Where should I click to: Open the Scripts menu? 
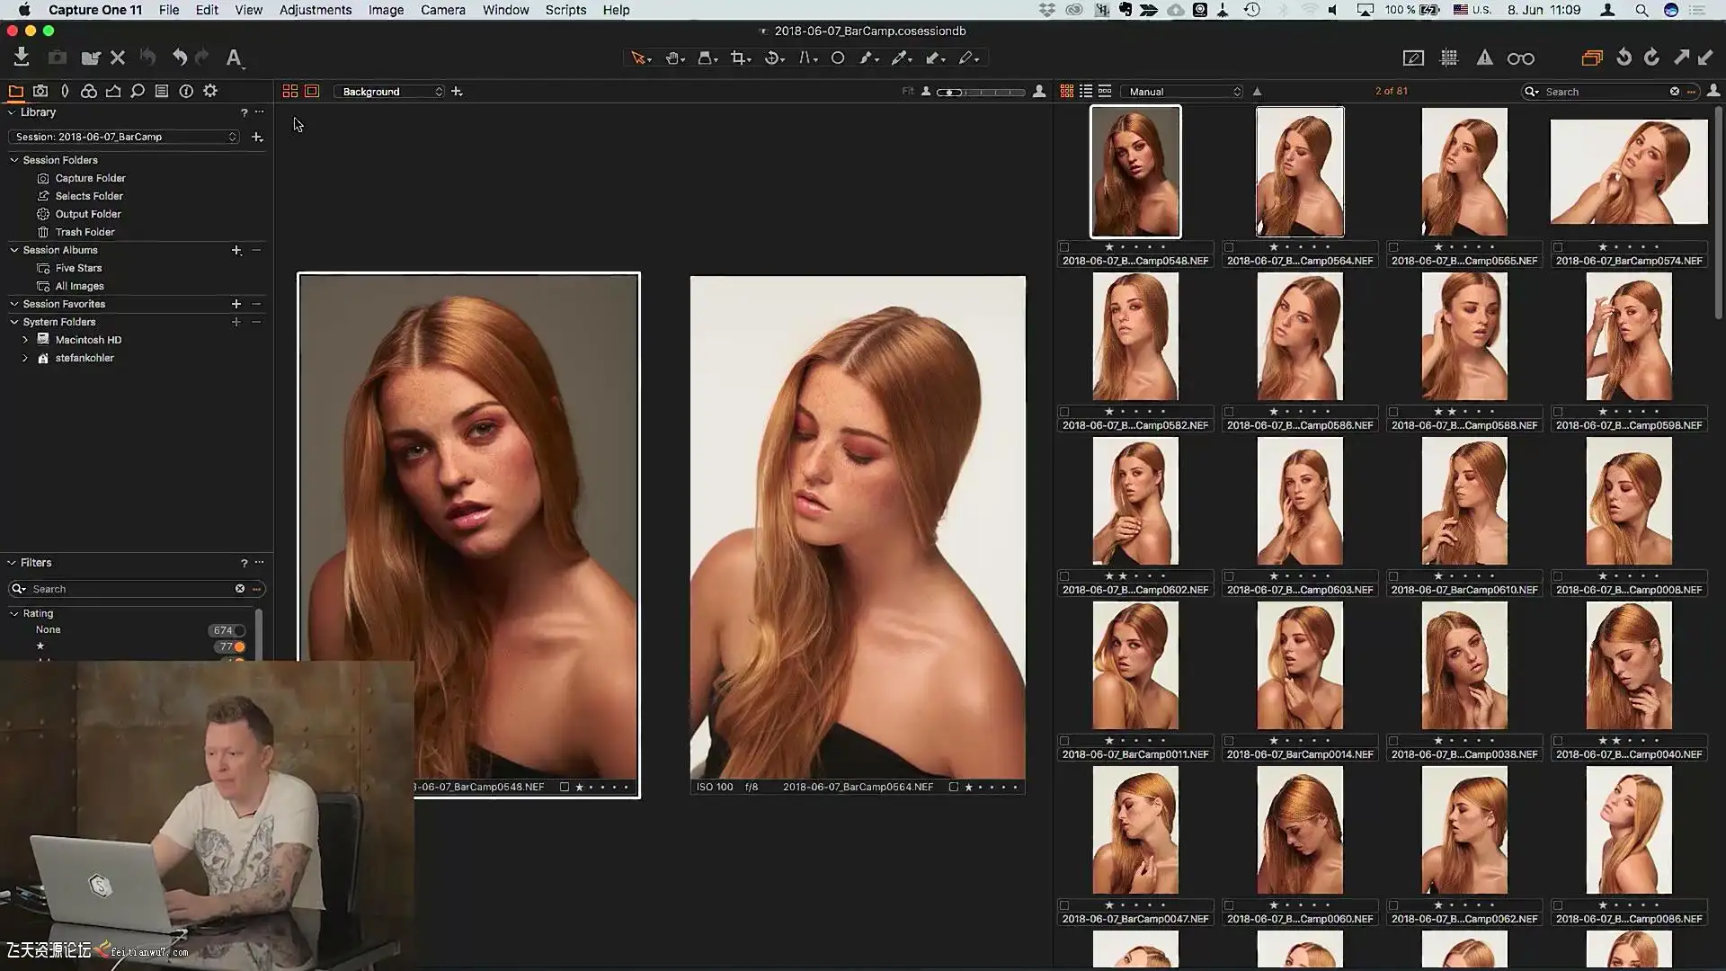coord(565,10)
